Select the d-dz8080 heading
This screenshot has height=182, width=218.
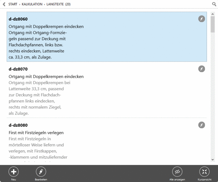(x=18, y=125)
